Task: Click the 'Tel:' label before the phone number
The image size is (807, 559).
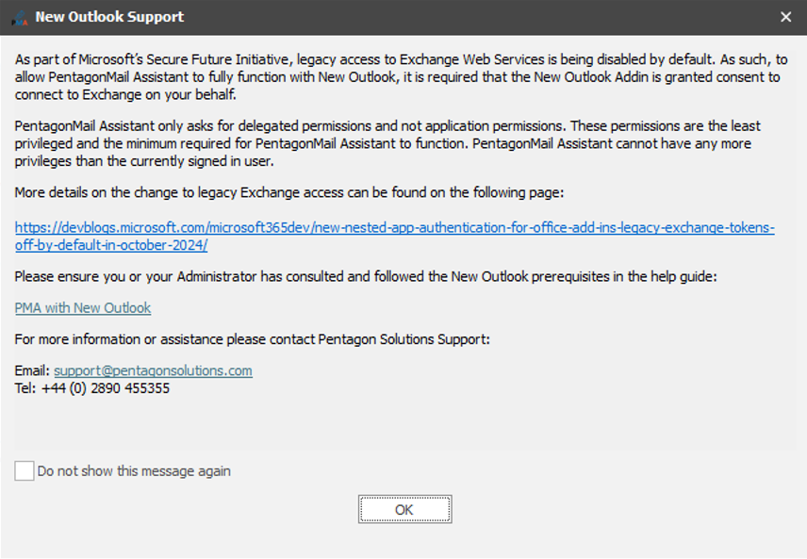Action: [x=25, y=387]
